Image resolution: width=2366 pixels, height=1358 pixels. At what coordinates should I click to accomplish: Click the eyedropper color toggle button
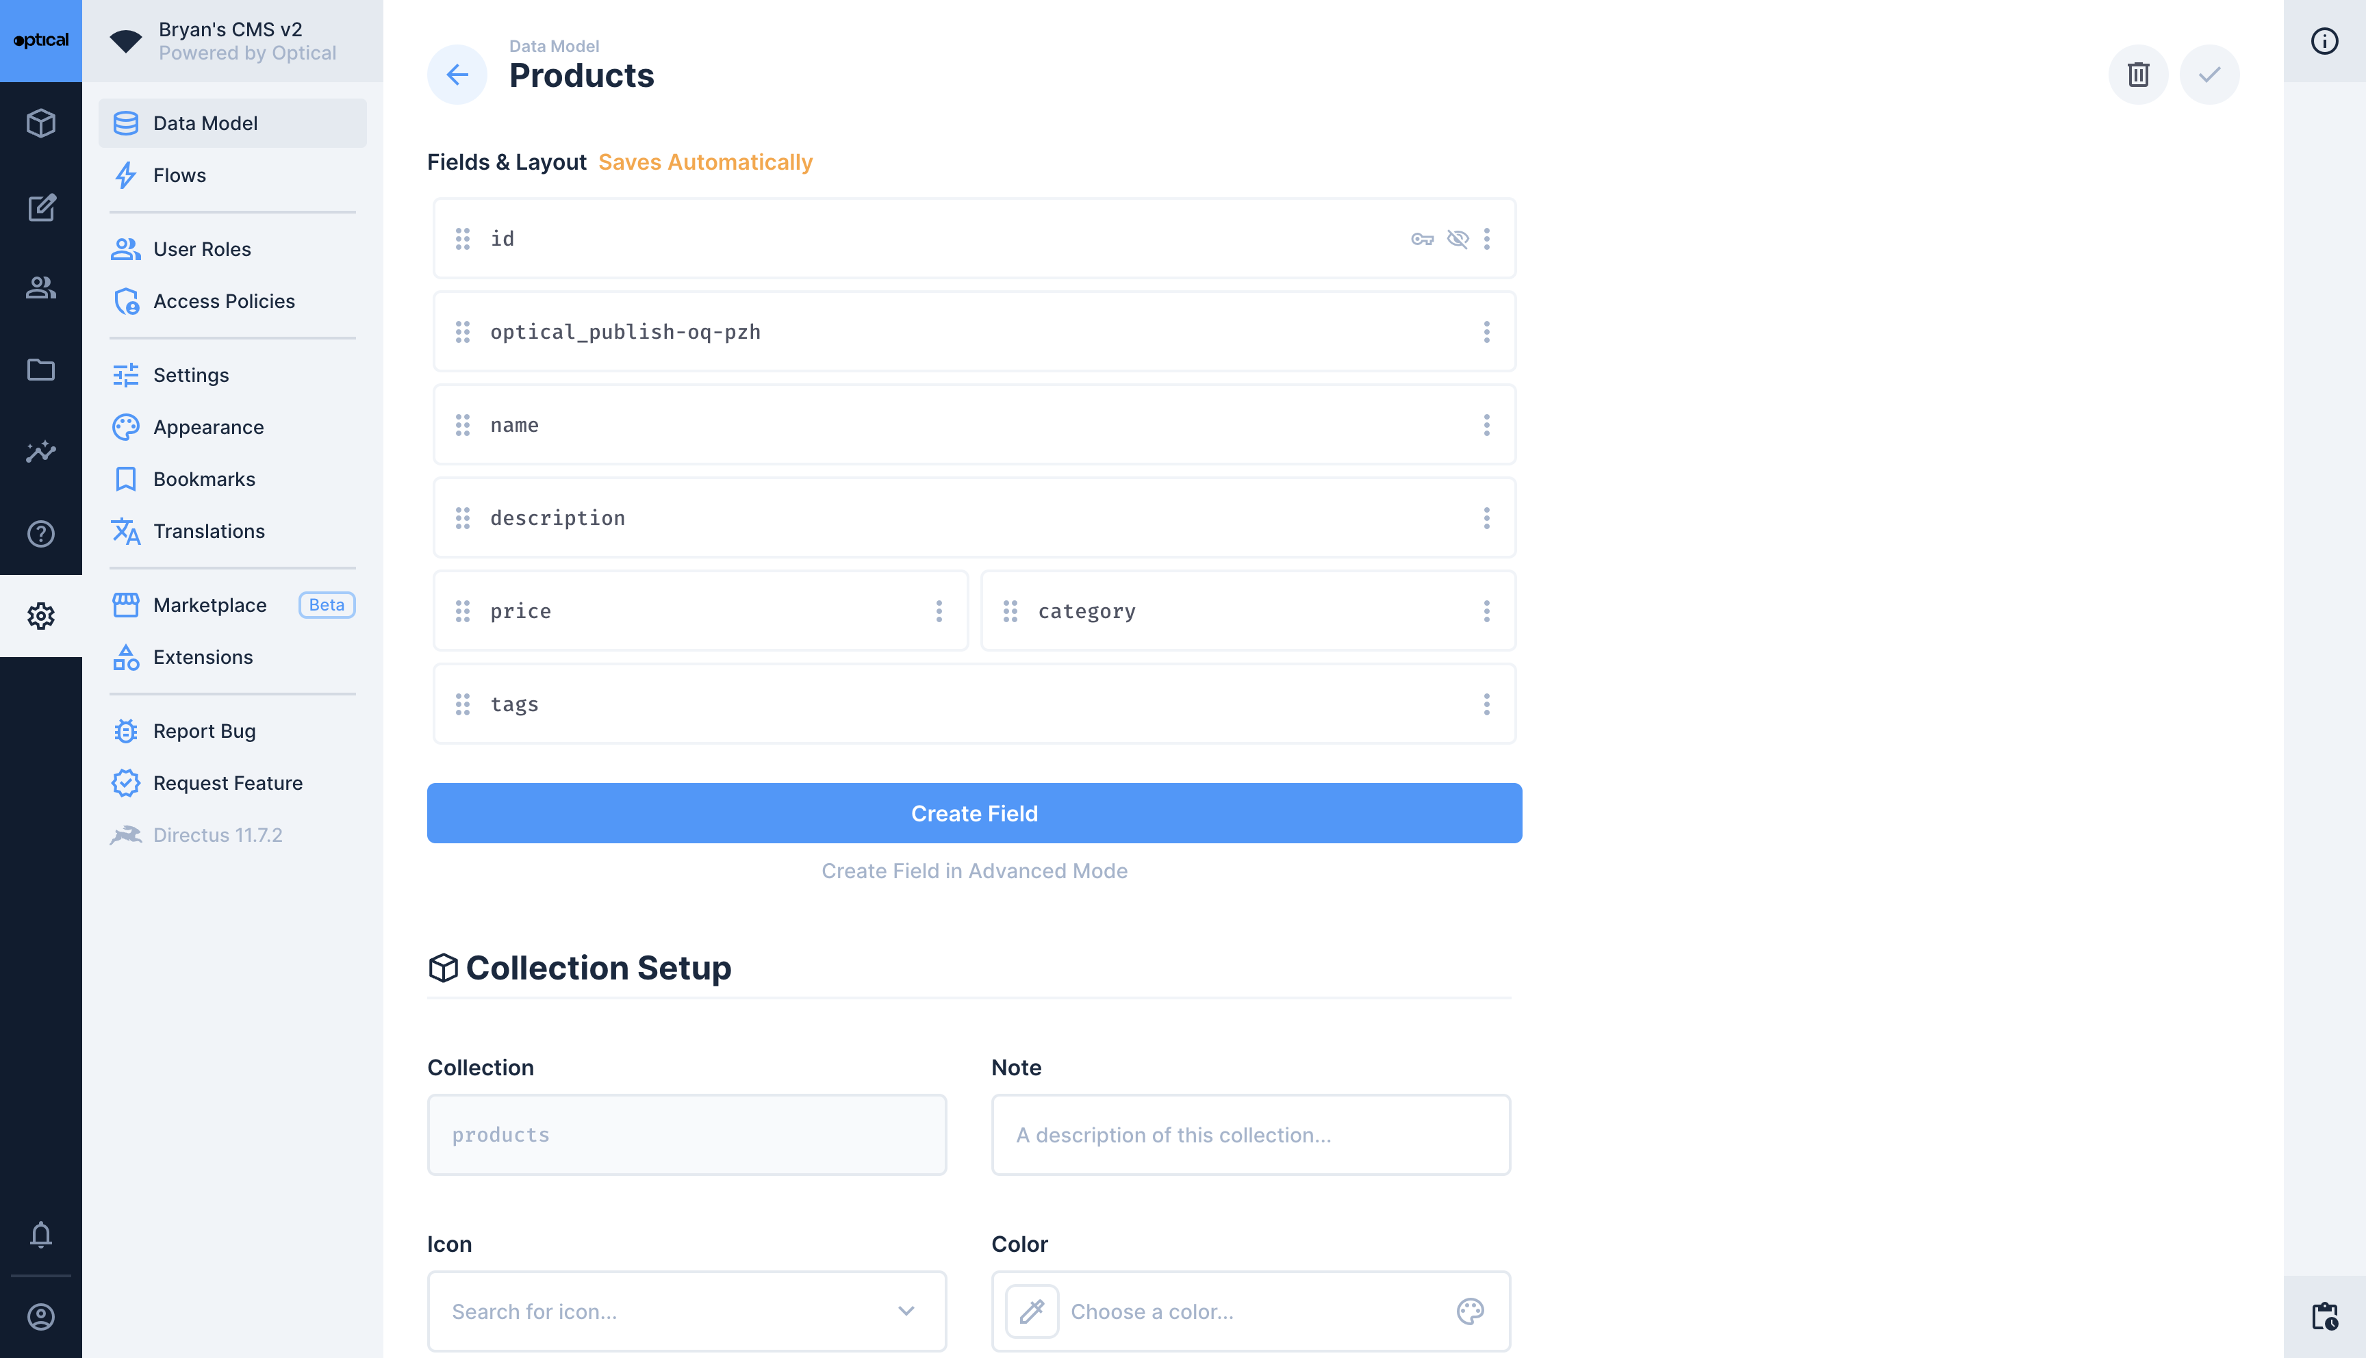tap(1032, 1311)
